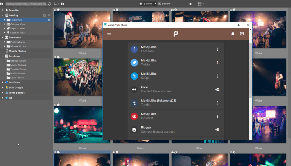The image size is (291, 166).
Task: Click the Blogger logo icon in account list
Action: 134,130
